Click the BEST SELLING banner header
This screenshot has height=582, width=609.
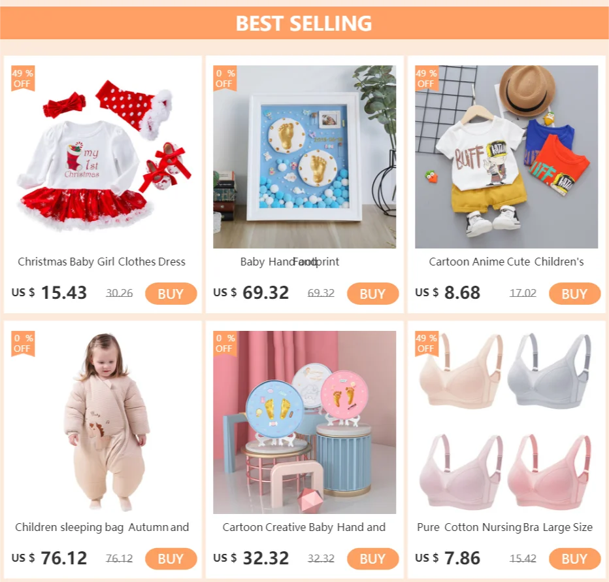pyautogui.click(x=304, y=23)
